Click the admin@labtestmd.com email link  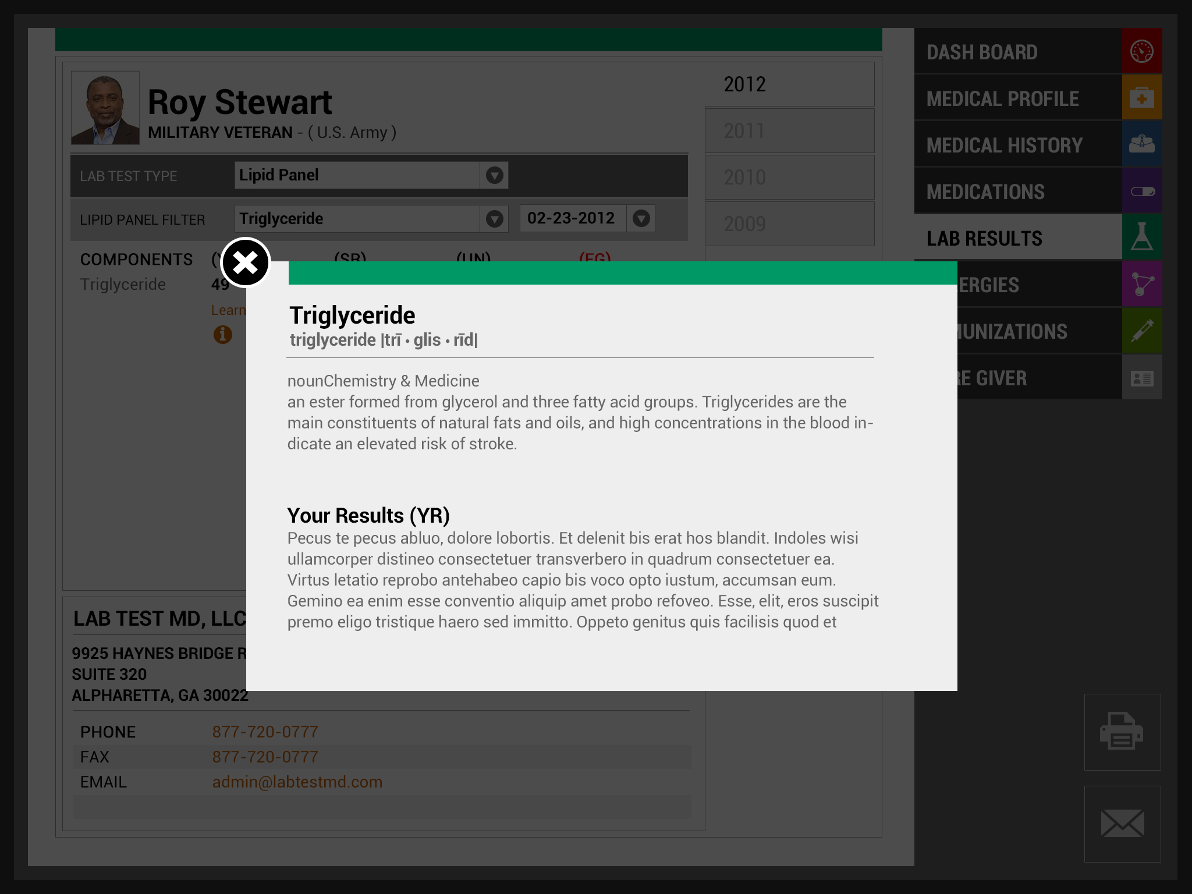click(297, 782)
